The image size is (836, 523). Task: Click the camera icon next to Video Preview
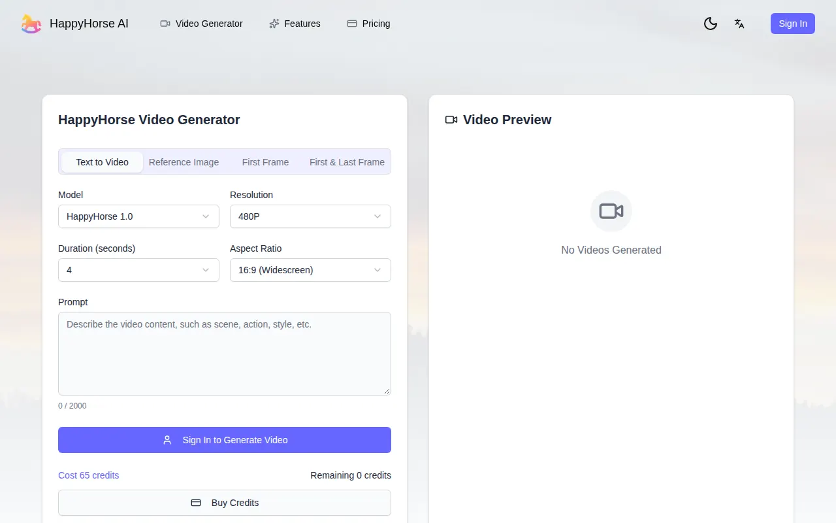pos(451,120)
